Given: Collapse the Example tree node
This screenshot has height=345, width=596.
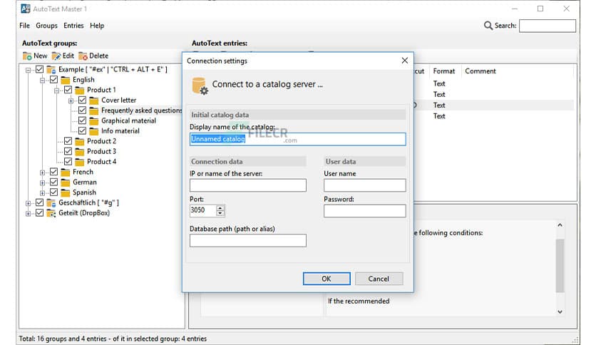Looking at the screenshot, I should [x=28, y=70].
